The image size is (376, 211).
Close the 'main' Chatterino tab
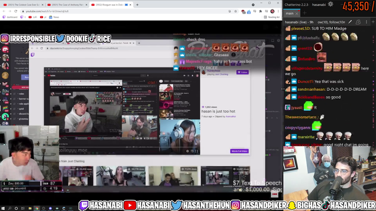297,13
